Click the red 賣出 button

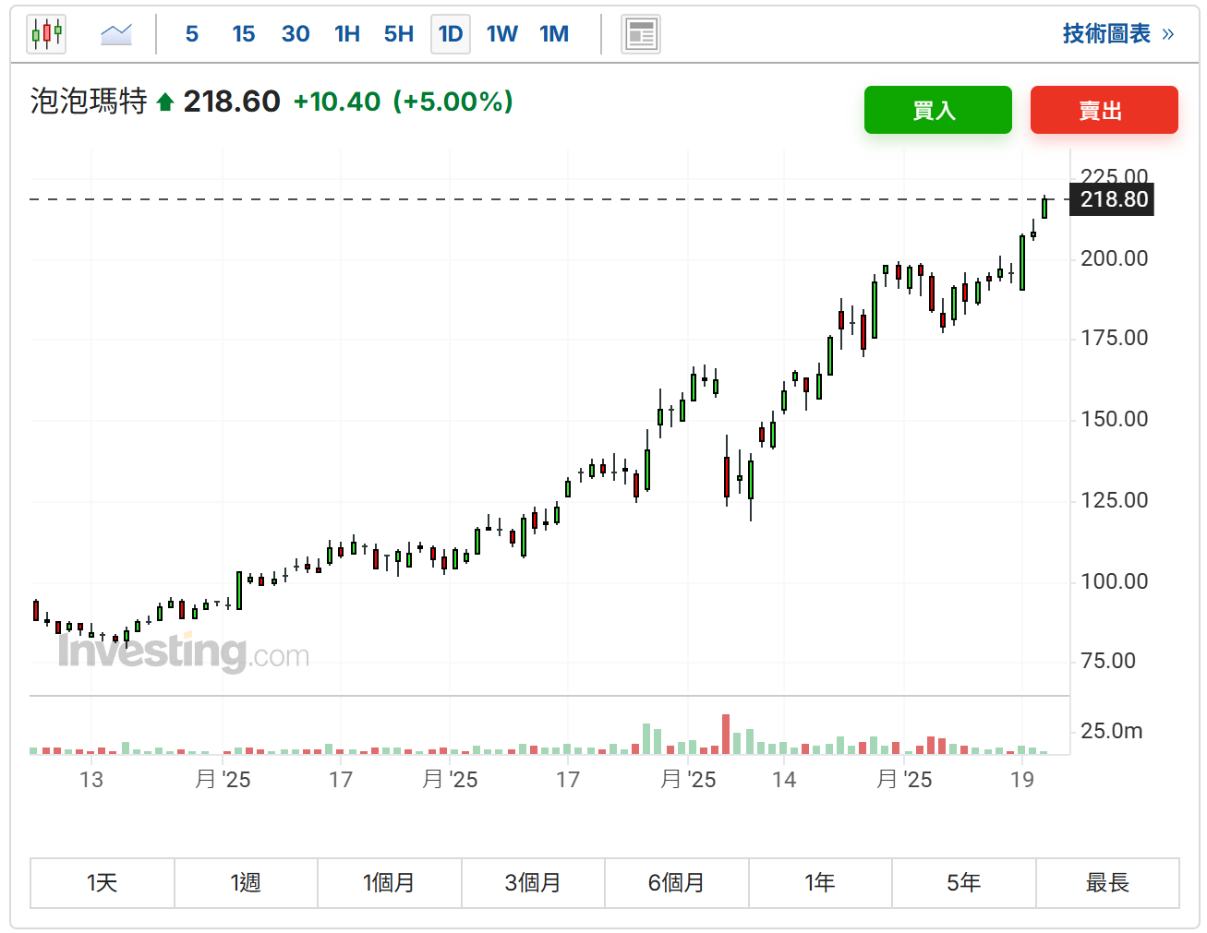(1104, 110)
